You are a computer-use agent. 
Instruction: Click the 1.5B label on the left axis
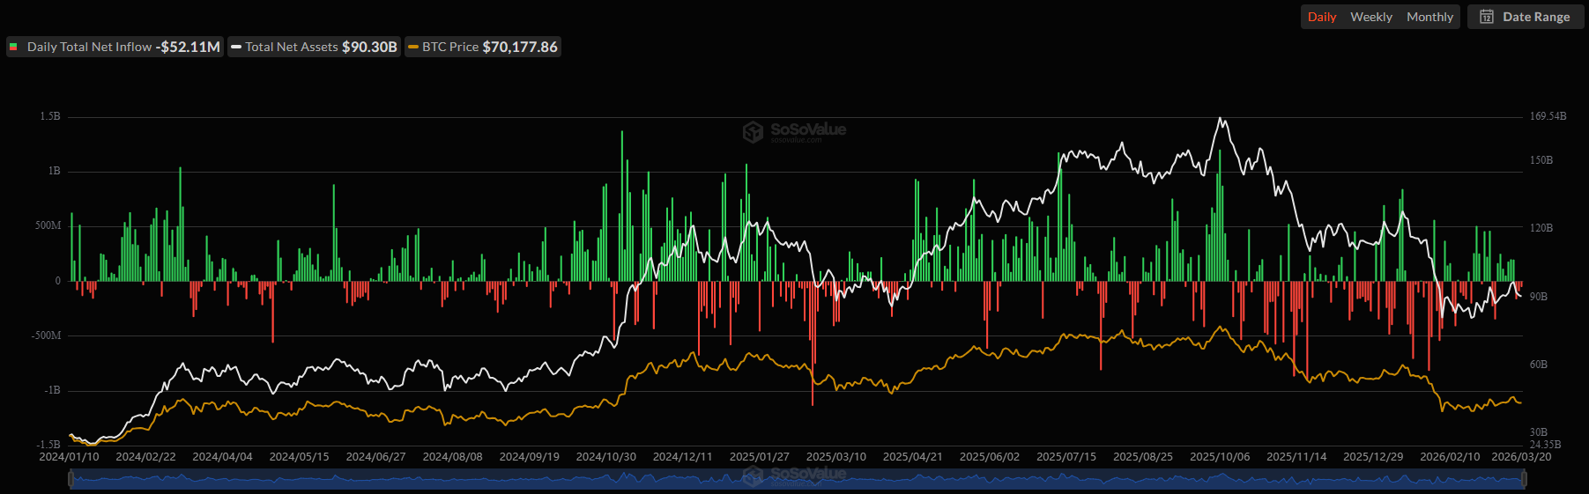point(50,116)
